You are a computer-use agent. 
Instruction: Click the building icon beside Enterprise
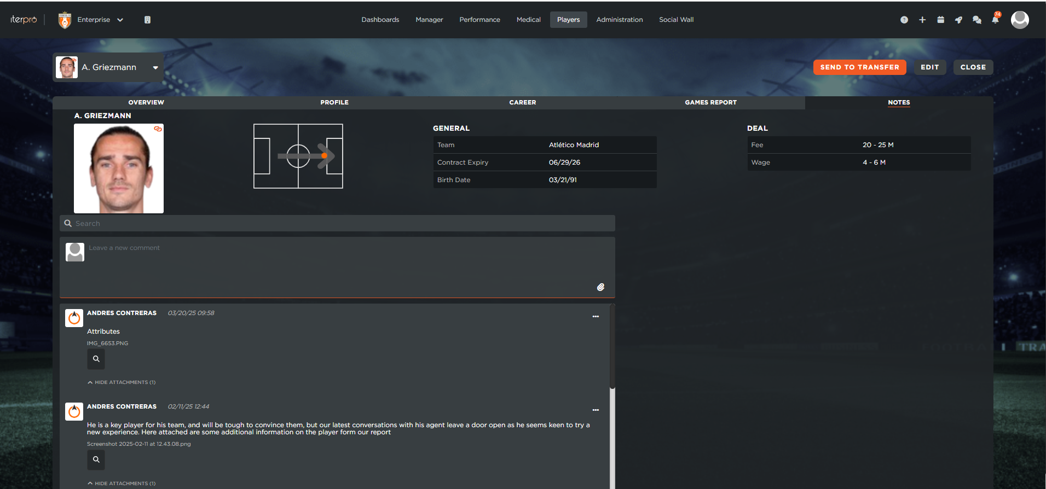pos(147,20)
